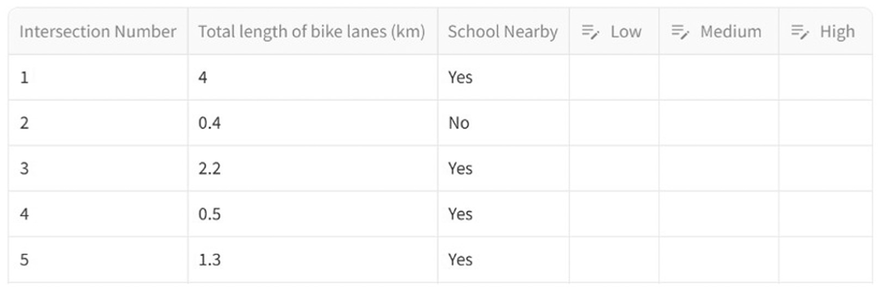This screenshot has width=882, height=290.
Task: Click Medium cell for intersection 5
Action: point(719,260)
